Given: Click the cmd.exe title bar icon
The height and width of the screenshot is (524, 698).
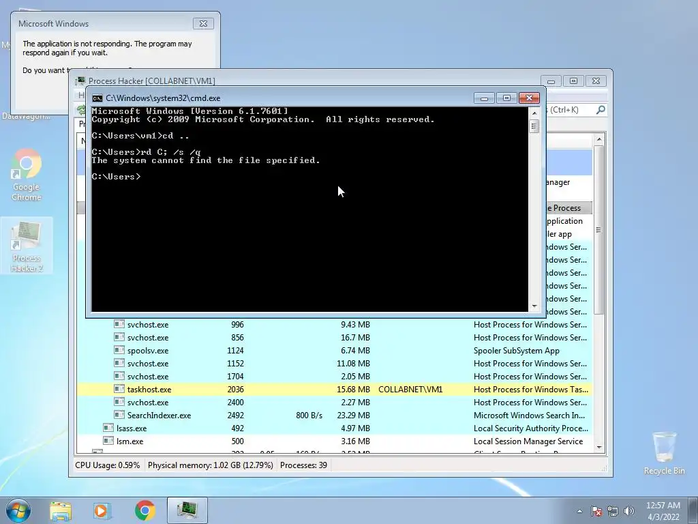Looking at the screenshot, I should (97, 98).
